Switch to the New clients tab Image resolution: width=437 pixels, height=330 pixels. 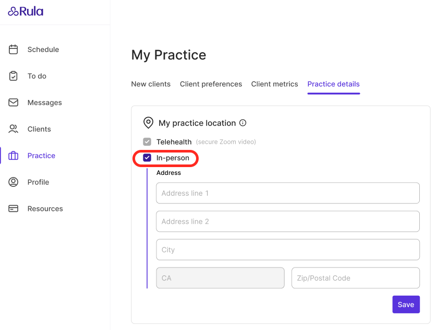point(151,84)
